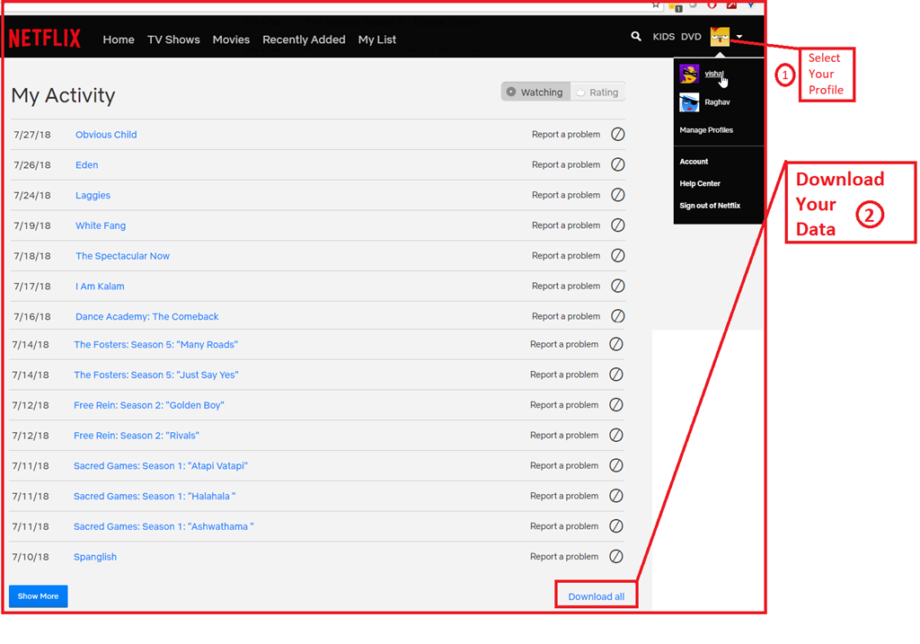The height and width of the screenshot is (644, 920).
Task: Remove I Am Kalam via the hide icon
Action: [618, 286]
